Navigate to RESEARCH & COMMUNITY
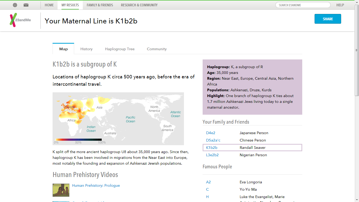359x202 pixels. tap(139, 5)
